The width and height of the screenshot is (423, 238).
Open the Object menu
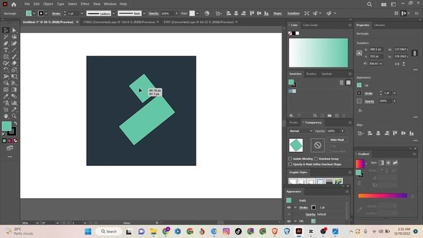click(x=48, y=4)
